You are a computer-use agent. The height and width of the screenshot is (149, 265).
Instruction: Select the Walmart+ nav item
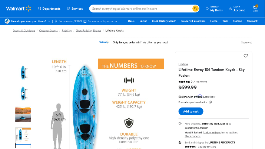(252, 21)
